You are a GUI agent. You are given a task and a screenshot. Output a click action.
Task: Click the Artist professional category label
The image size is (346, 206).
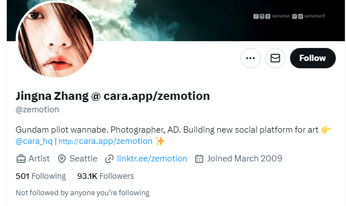pos(39,159)
